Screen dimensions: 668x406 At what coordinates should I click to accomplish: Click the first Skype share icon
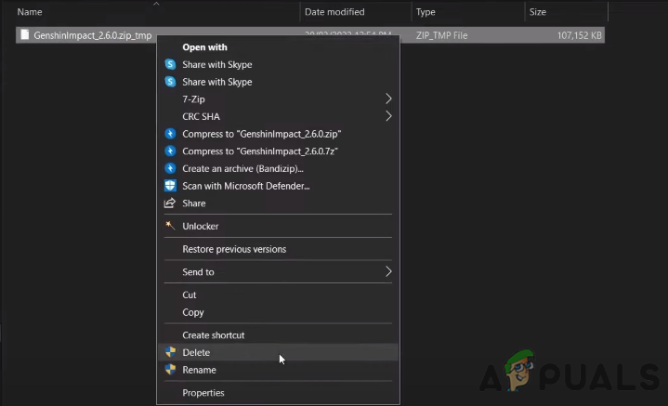coord(170,65)
